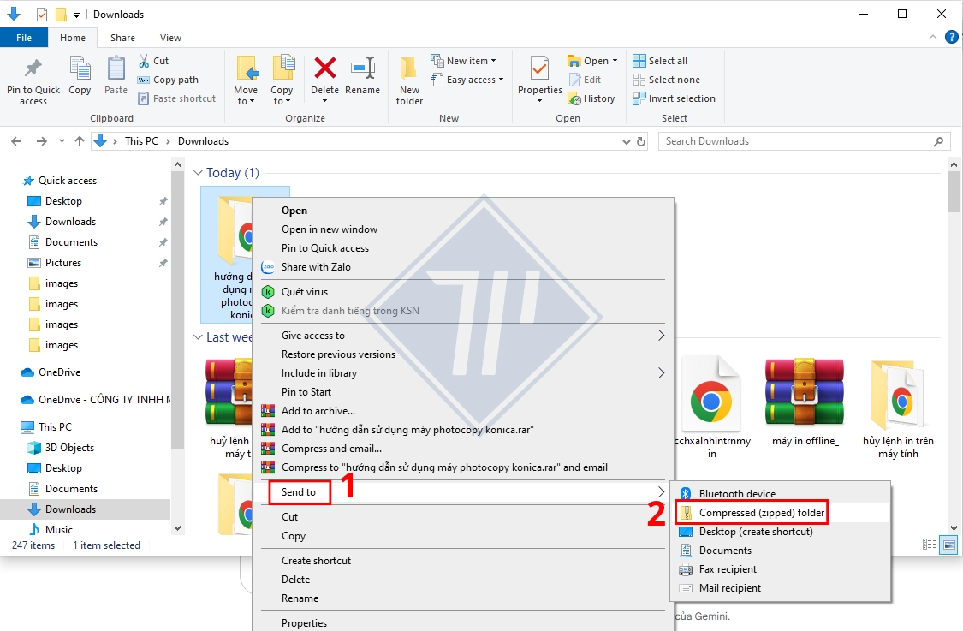Click the Paste icon in the Clipboard group
Viewport: 963px width, 631px height.
[x=116, y=70]
